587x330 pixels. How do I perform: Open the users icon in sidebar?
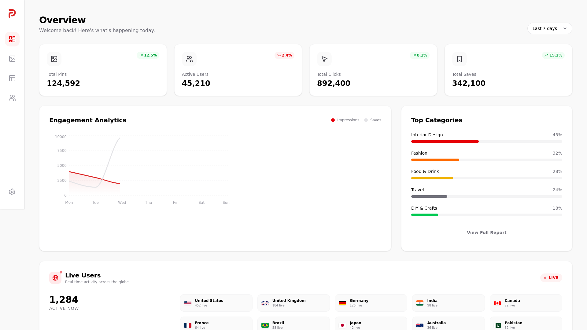(x=12, y=98)
